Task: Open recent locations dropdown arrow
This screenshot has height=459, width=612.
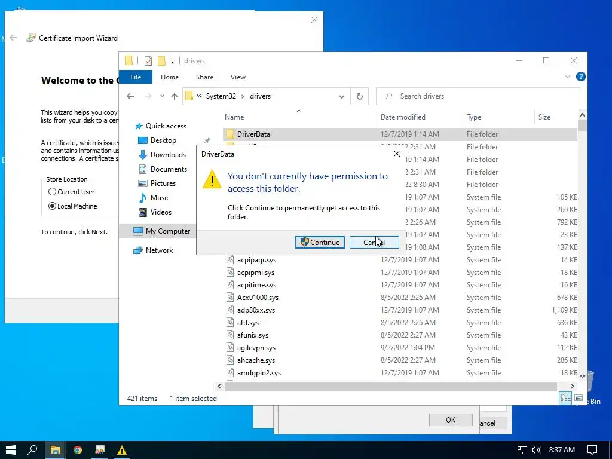Action: [x=162, y=96]
